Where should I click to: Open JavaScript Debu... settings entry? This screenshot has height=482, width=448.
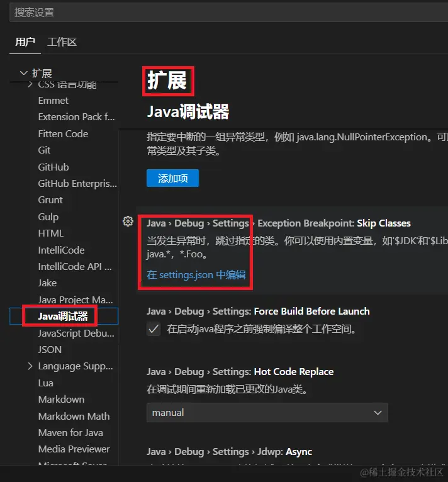click(x=76, y=333)
